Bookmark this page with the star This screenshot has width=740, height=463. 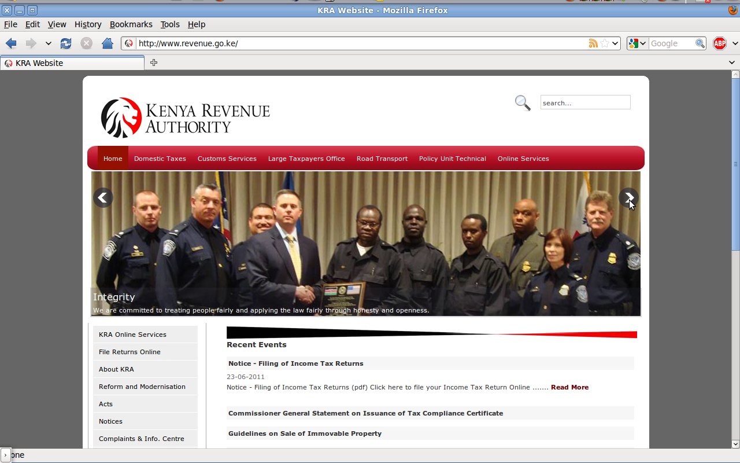605,43
